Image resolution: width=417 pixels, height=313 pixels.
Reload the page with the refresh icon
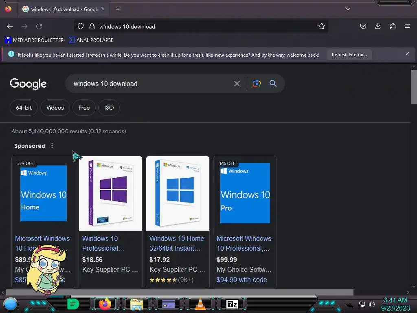click(x=39, y=26)
